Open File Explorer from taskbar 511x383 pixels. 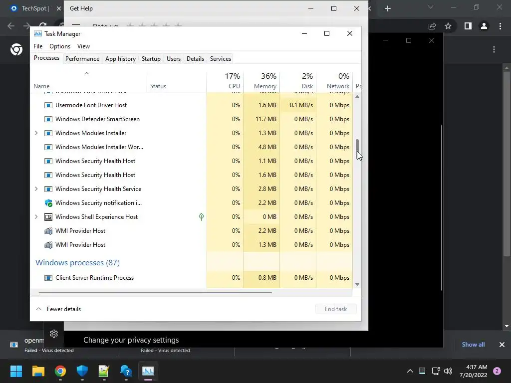(x=38, y=371)
